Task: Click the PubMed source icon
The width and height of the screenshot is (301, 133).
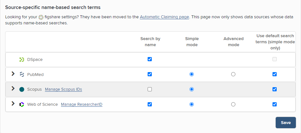Action: pyautogui.click(x=22, y=74)
